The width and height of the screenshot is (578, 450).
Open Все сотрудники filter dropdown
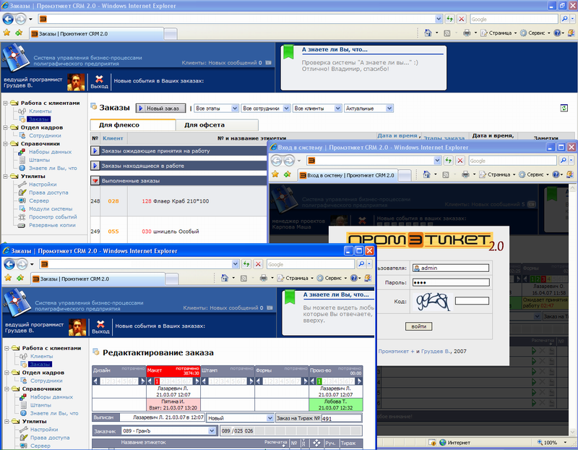pos(286,109)
